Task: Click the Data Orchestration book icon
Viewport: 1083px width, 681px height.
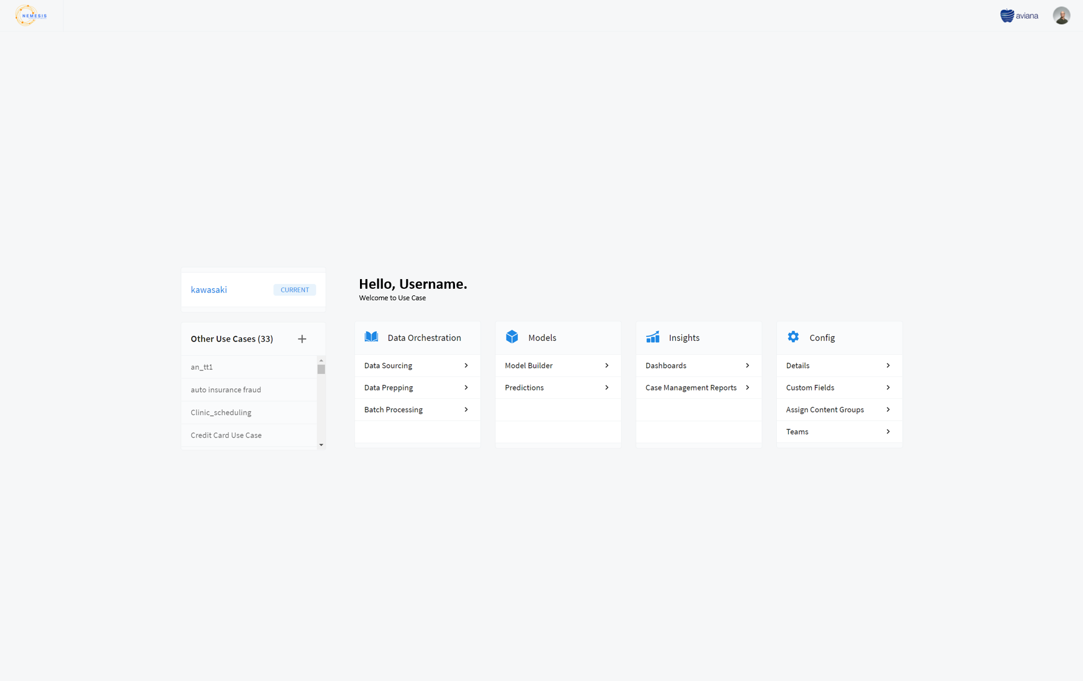Action: [371, 337]
